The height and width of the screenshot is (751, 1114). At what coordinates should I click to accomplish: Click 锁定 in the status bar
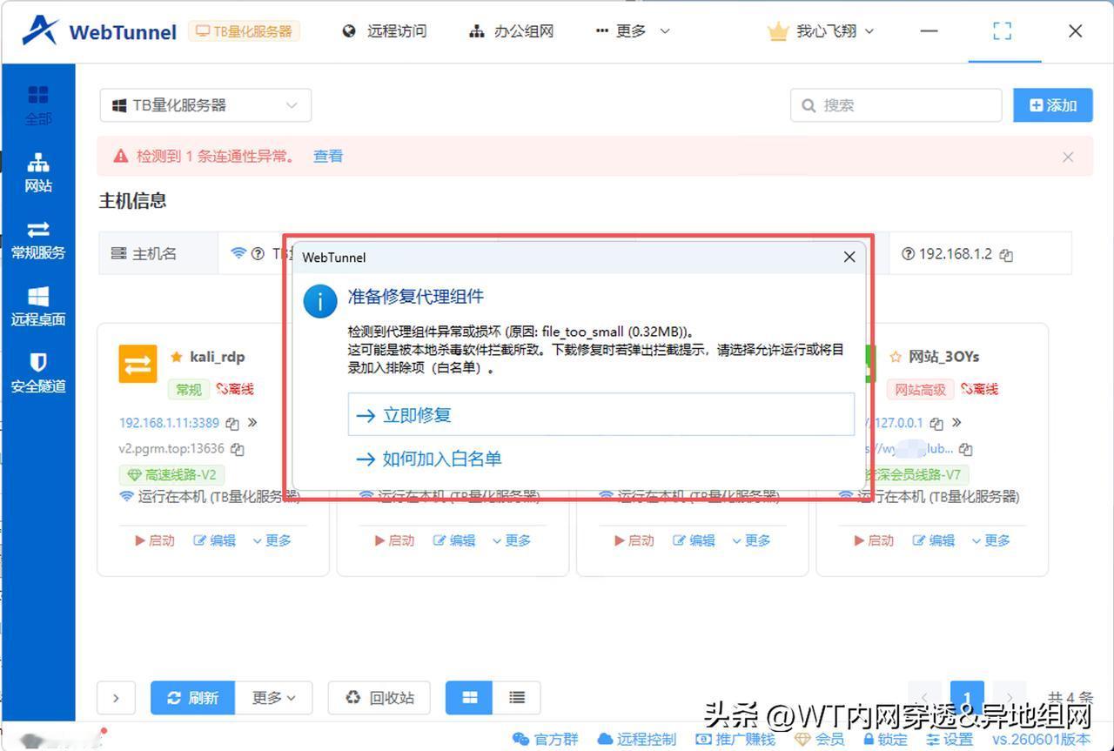pyautogui.click(x=885, y=739)
